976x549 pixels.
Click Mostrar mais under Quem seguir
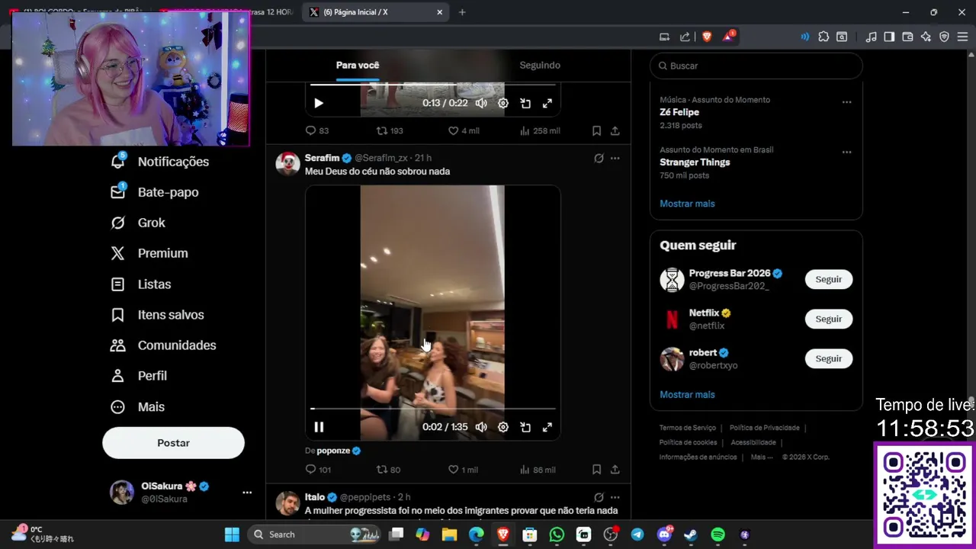click(x=687, y=395)
